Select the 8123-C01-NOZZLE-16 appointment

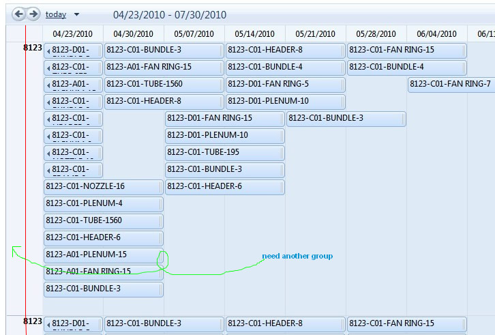pyautogui.click(x=104, y=187)
